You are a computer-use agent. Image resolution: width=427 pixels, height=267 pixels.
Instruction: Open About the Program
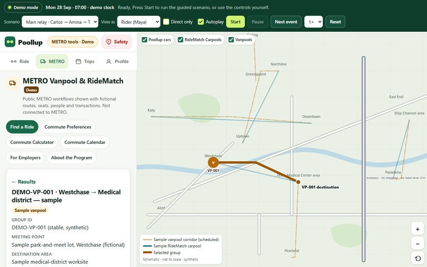click(72, 157)
